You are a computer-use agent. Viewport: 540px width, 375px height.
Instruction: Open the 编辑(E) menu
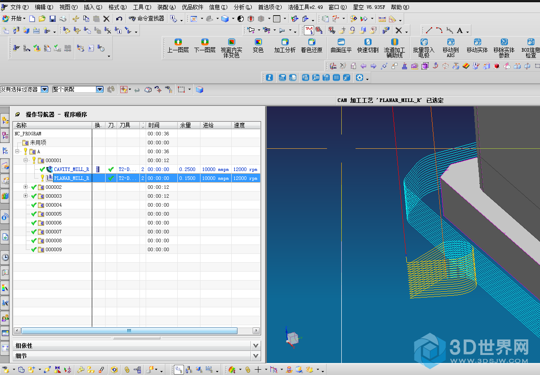44,7
